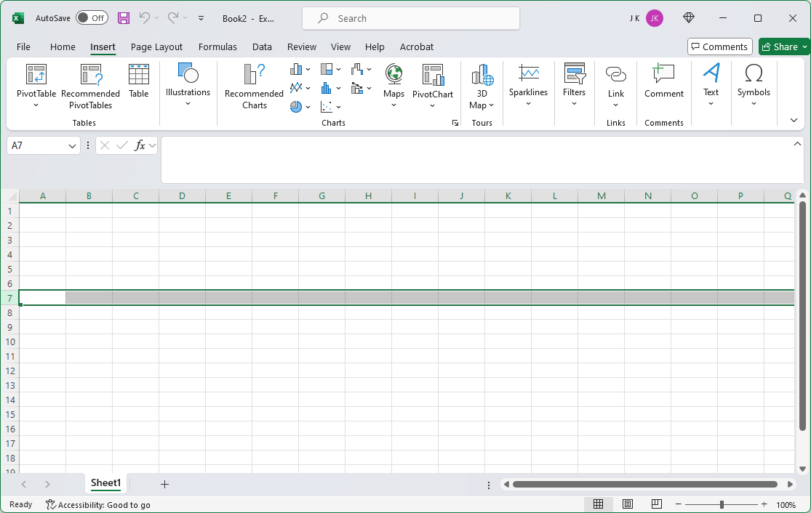Expand the Name Box dropdown
Screen dimensions: 811x513
point(72,146)
